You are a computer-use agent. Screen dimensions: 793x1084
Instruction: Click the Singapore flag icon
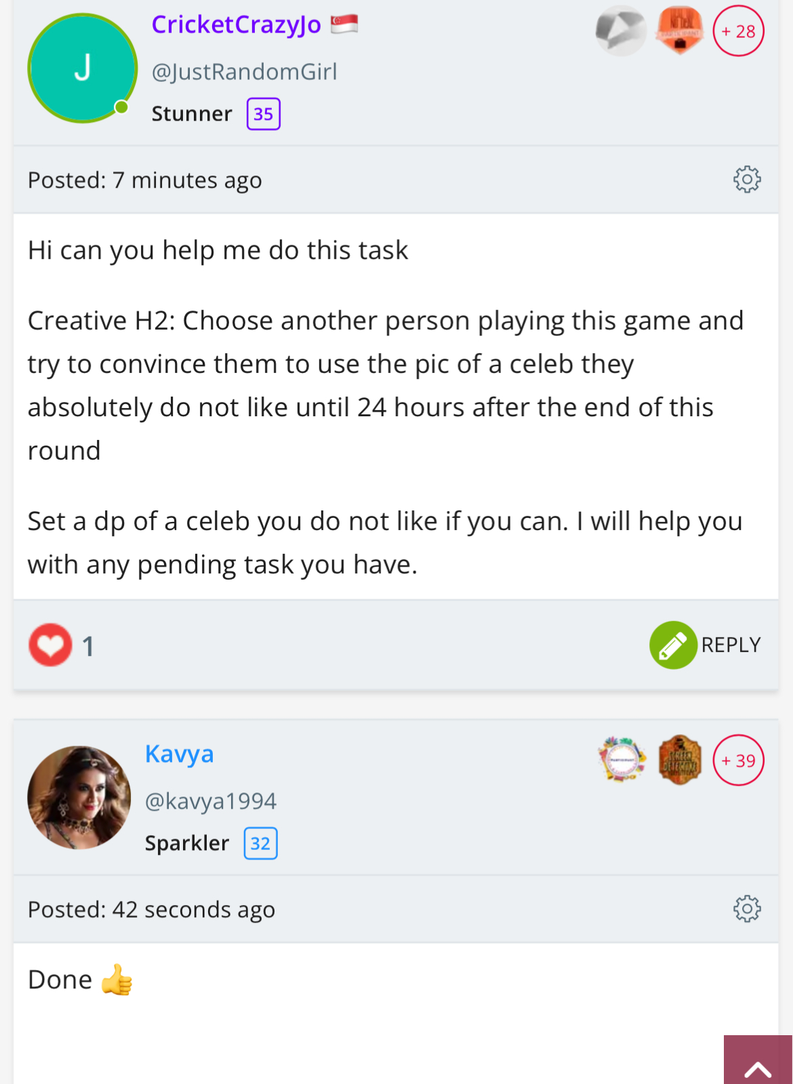[x=344, y=25]
